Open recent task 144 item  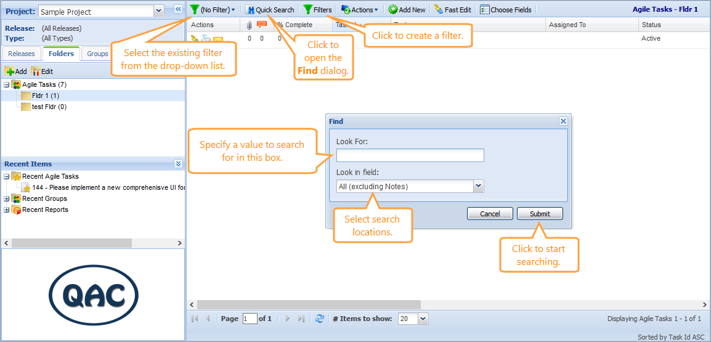(x=108, y=187)
